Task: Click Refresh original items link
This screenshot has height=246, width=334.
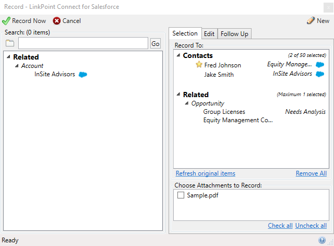Action: pyautogui.click(x=205, y=173)
